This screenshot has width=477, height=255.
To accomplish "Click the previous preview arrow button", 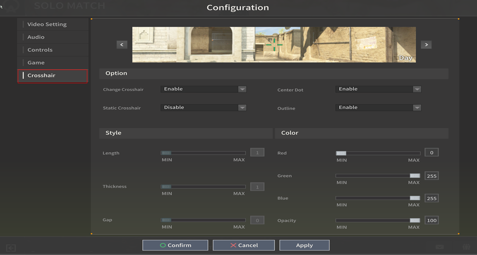I will (x=122, y=45).
